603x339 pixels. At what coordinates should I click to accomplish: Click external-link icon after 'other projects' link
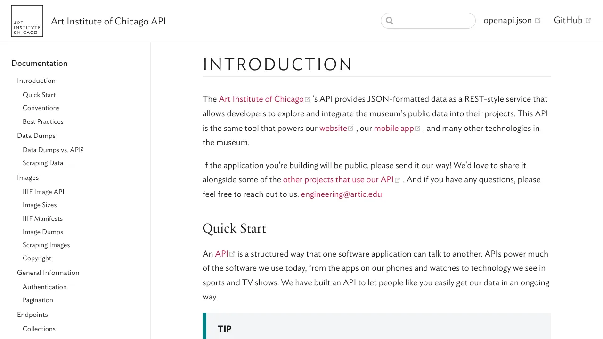[x=398, y=180]
